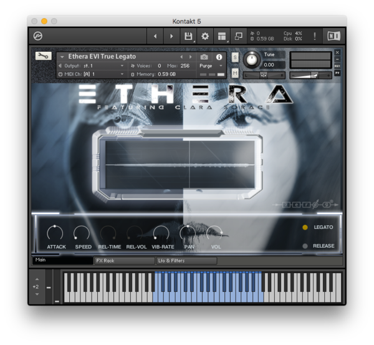Minimize the Kontakt 5 window with yellow button
Screen dimensions: 374x345
coord(44,21)
